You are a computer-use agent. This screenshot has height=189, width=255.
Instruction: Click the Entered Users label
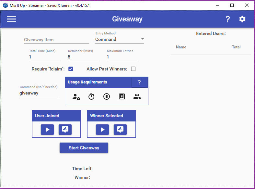pos(211,33)
